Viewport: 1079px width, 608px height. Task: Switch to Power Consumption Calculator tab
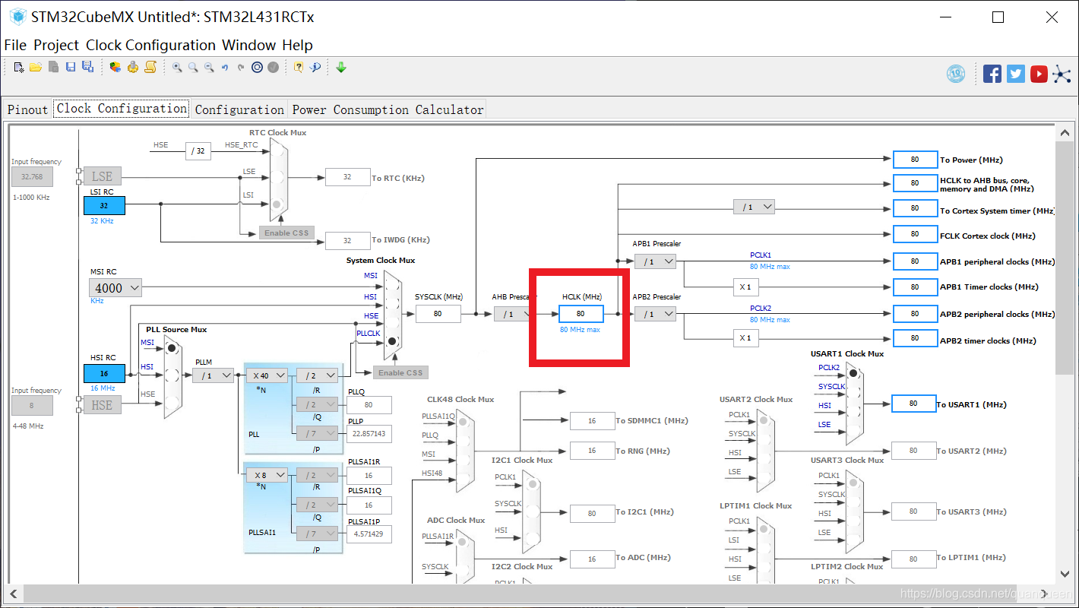[x=388, y=109]
